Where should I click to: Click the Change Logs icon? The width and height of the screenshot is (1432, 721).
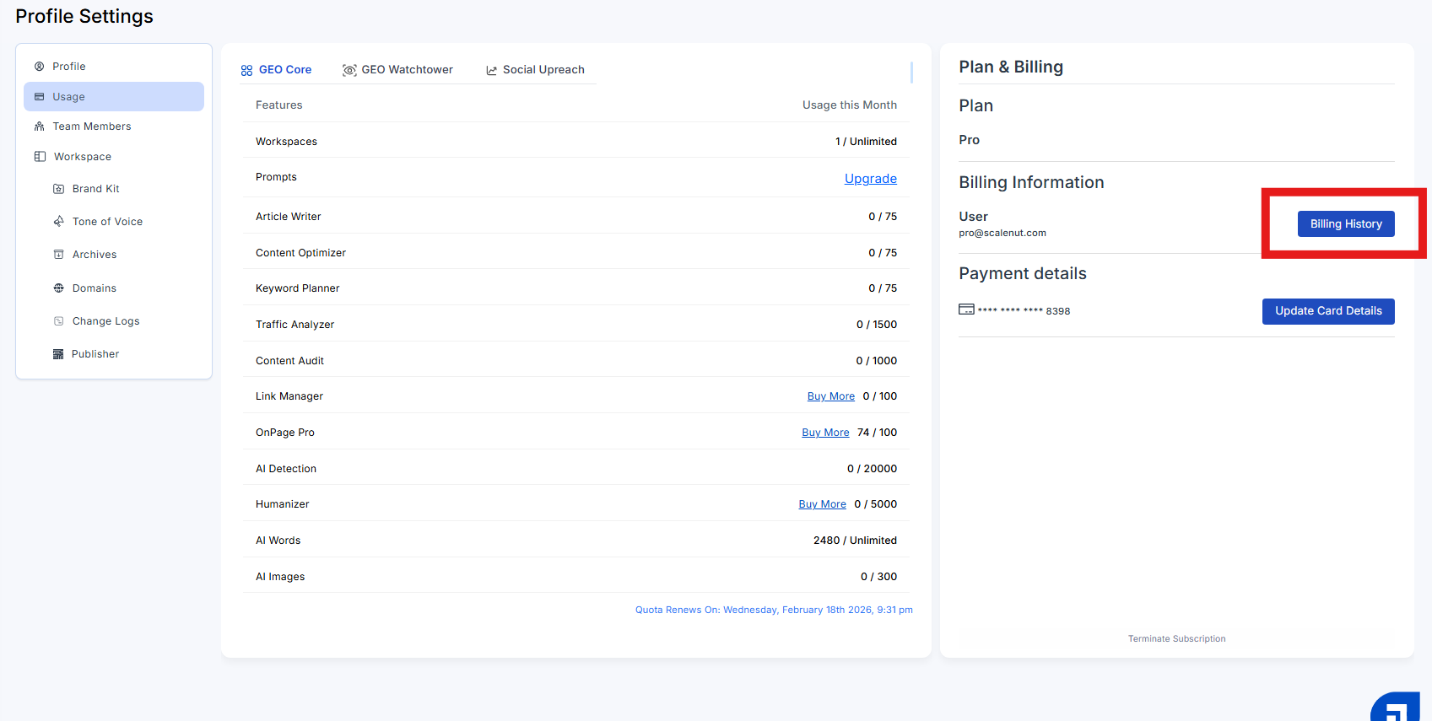[x=58, y=321]
